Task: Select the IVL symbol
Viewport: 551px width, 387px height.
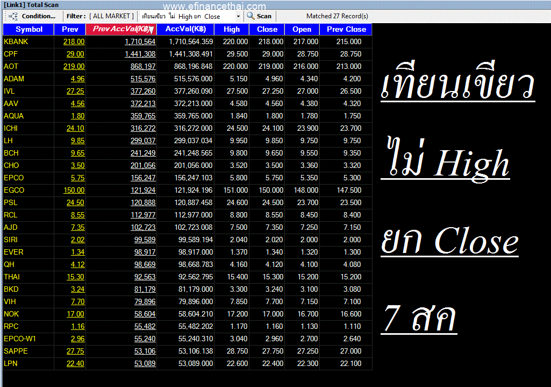Action: pos(9,91)
